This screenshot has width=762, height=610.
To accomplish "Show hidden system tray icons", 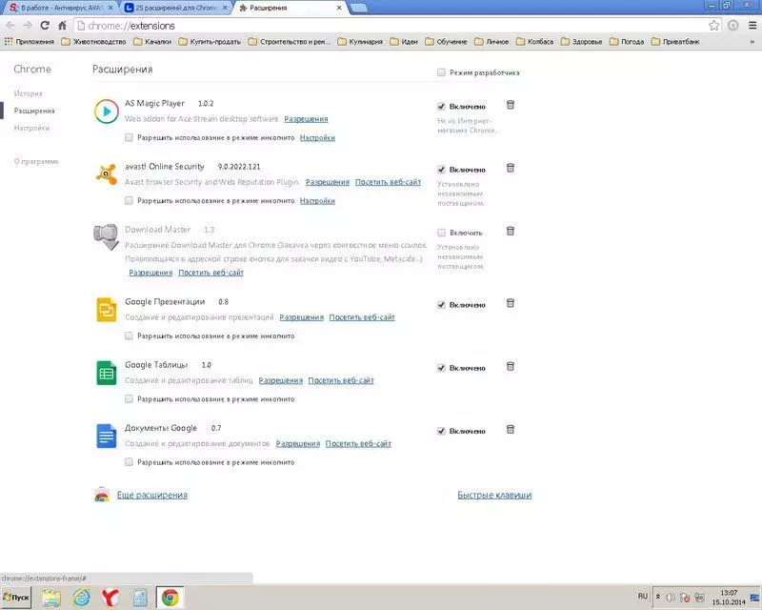I will [658, 597].
